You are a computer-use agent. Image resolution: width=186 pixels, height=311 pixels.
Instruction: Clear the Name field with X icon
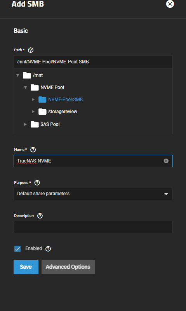point(166,161)
